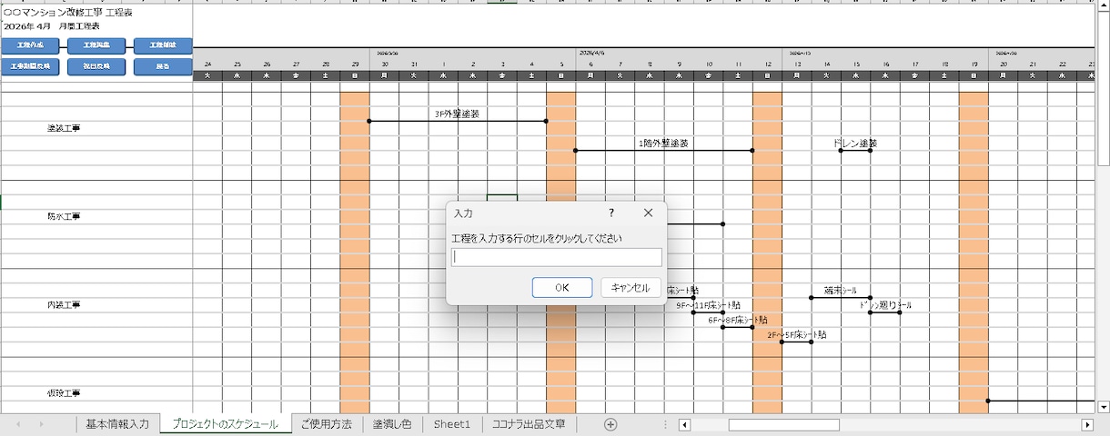Click the 工事期間反映 button
The width and height of the screenshot is (1110, 436).
coord(30,67)
